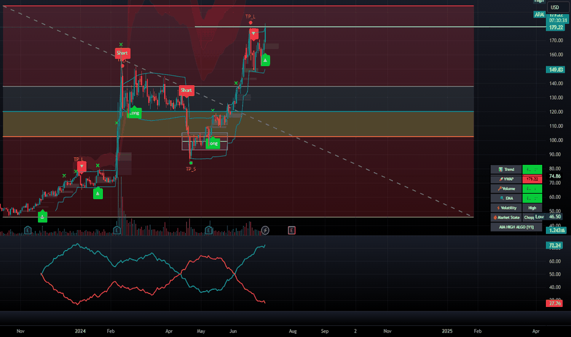571x337 pixels.
Task: Open the earnings marker near May
Action: tap(209, 230)
